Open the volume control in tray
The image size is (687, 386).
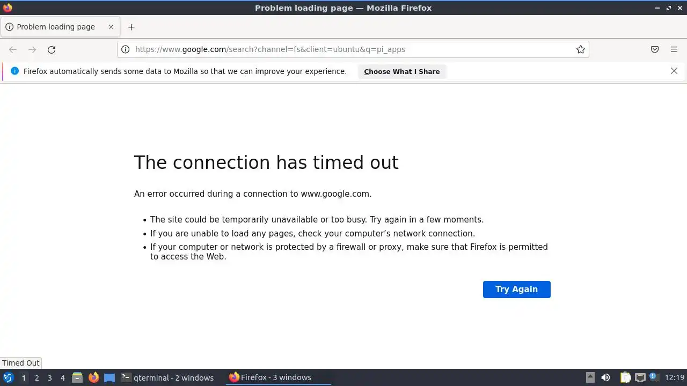[x=605, y=377]
